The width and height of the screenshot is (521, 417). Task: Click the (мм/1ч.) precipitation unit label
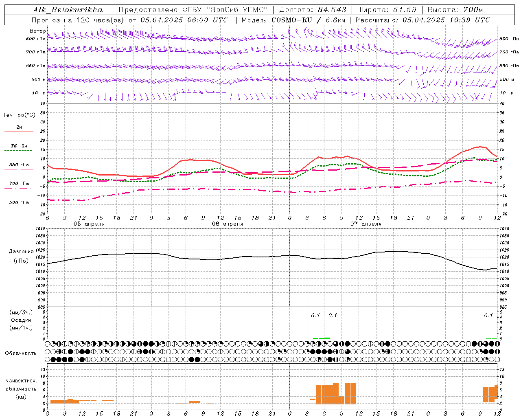click(21, 328)
